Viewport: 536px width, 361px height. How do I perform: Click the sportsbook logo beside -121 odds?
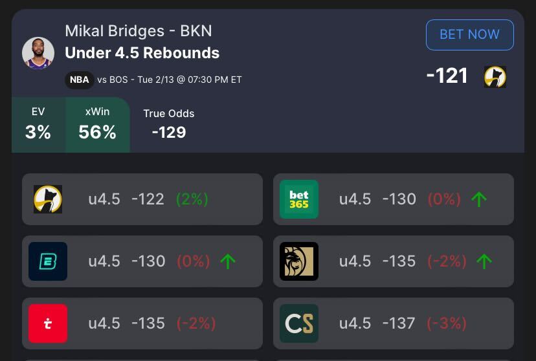(x=495, y=77)
